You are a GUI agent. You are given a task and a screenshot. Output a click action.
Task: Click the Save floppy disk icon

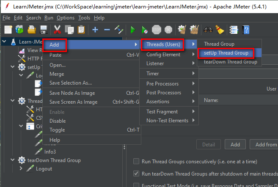coord(43,30)
